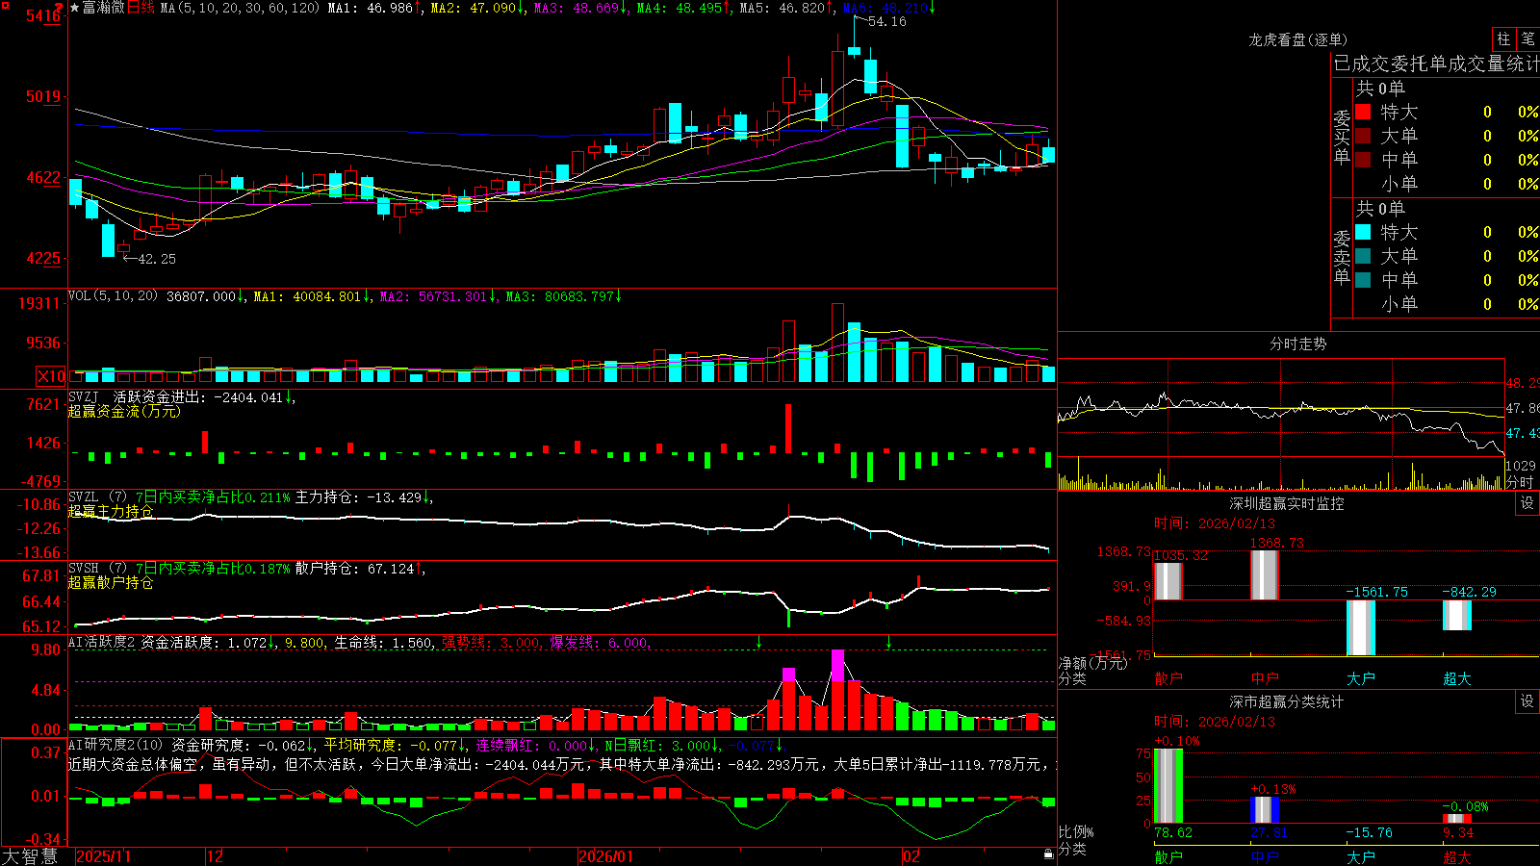This screenshot has height=866, width=1540.
Task: Click the -1561.75 大户 net value
Action: (1376, 592)
